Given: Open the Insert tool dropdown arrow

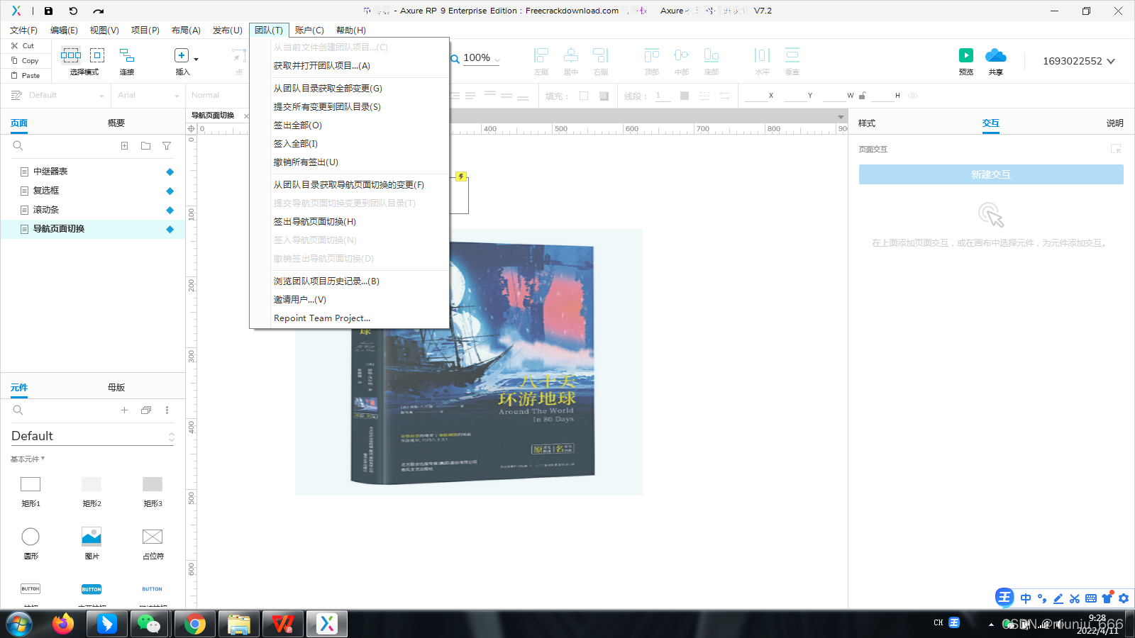Looking at the screenshot, I should tap(196, 59).
